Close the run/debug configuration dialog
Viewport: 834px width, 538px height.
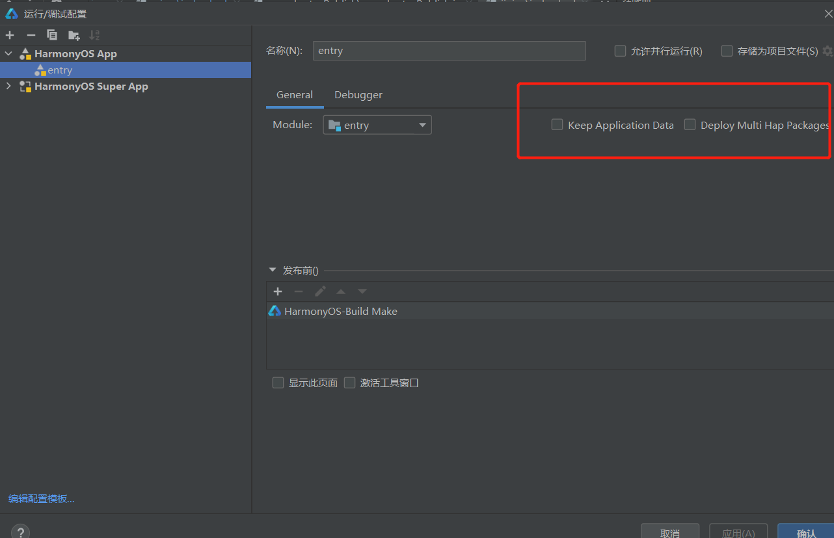pos(828,14)
